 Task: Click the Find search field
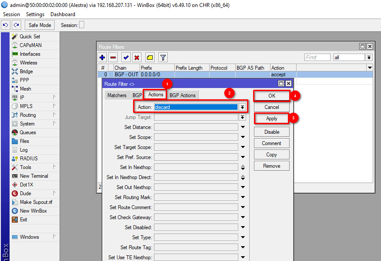(317, 58)
